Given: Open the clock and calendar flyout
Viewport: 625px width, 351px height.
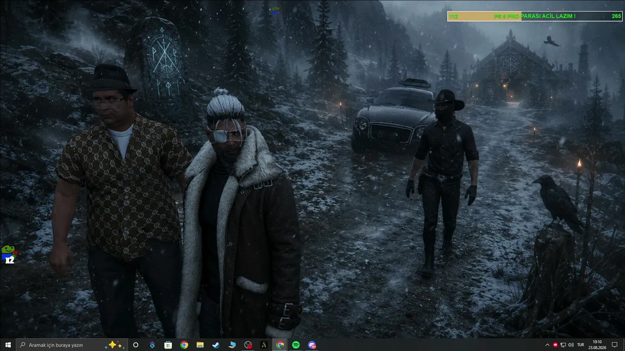Looking at the screenshot, I should pyautogui.click(x=597, y=345).
